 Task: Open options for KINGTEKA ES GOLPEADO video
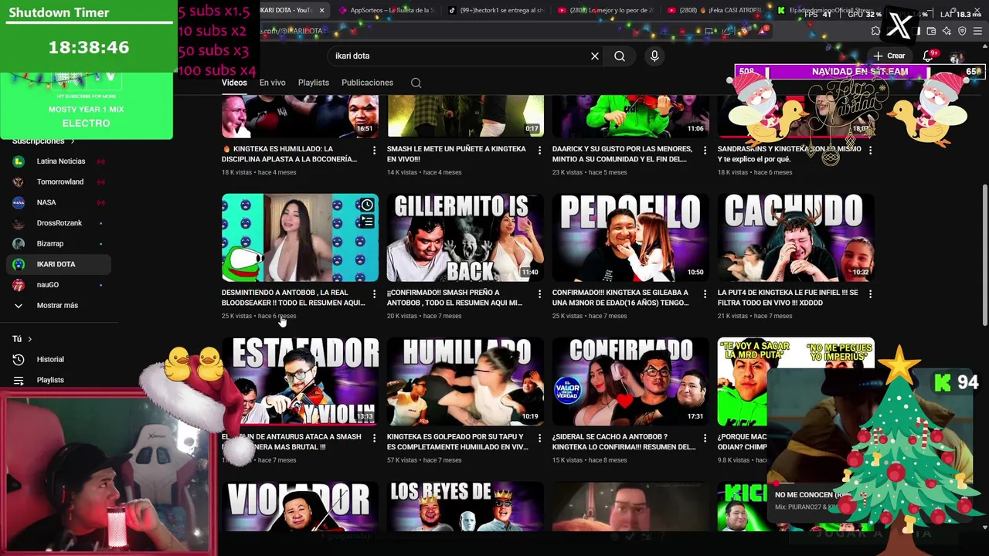(x=539, y=438)
